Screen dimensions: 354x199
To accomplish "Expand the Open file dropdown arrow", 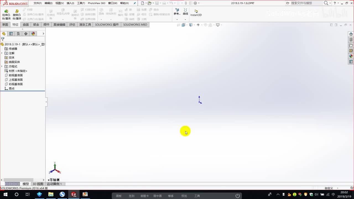I will tap(153, 3).
